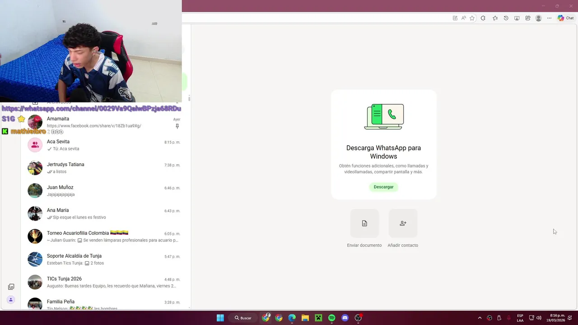
Task: Open the Jertrudys Tatiana conversation
Action: pos(105,168)
